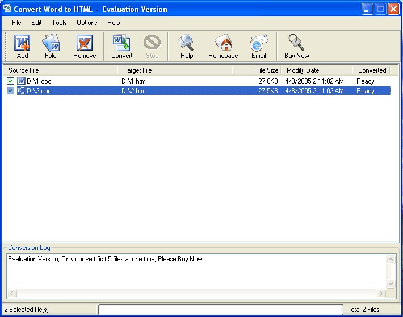Open the Tools menu
Screen dimensions: 403x317
pos(59,23)
